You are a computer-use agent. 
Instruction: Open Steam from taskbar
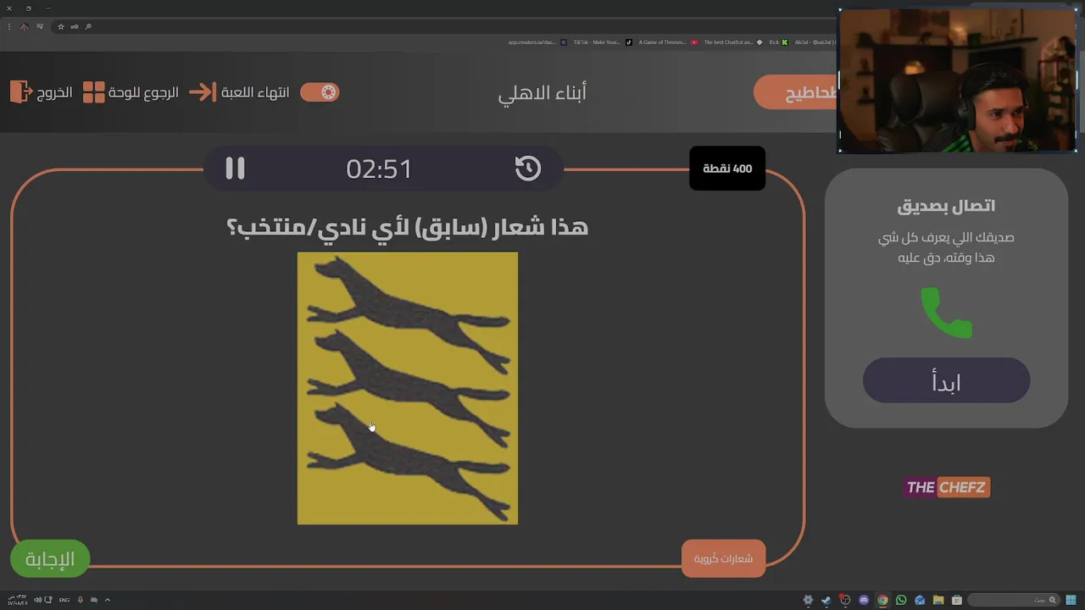click(826, 600)
